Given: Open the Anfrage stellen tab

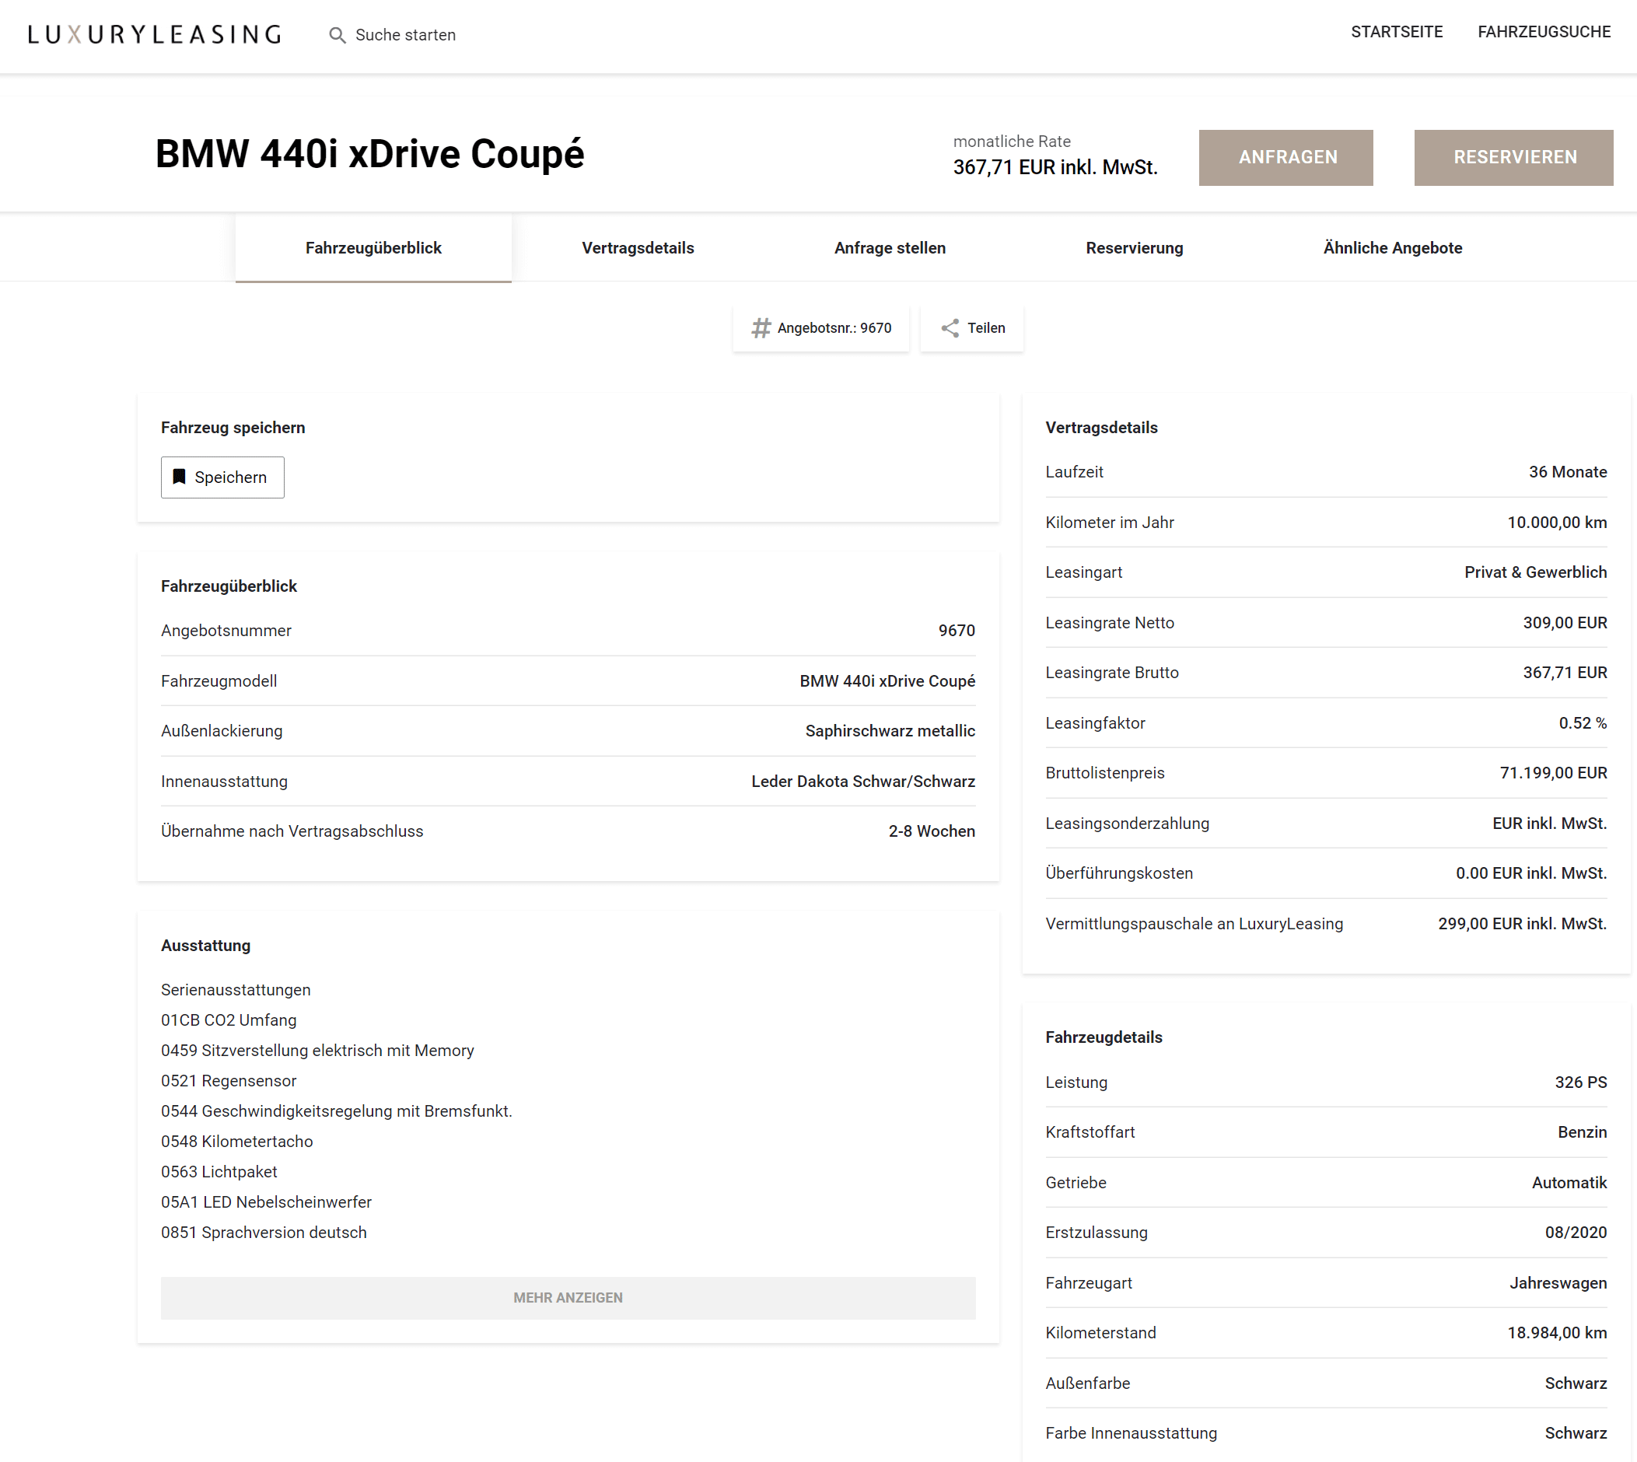Looking at the screenshot, I should pos(890,248).
